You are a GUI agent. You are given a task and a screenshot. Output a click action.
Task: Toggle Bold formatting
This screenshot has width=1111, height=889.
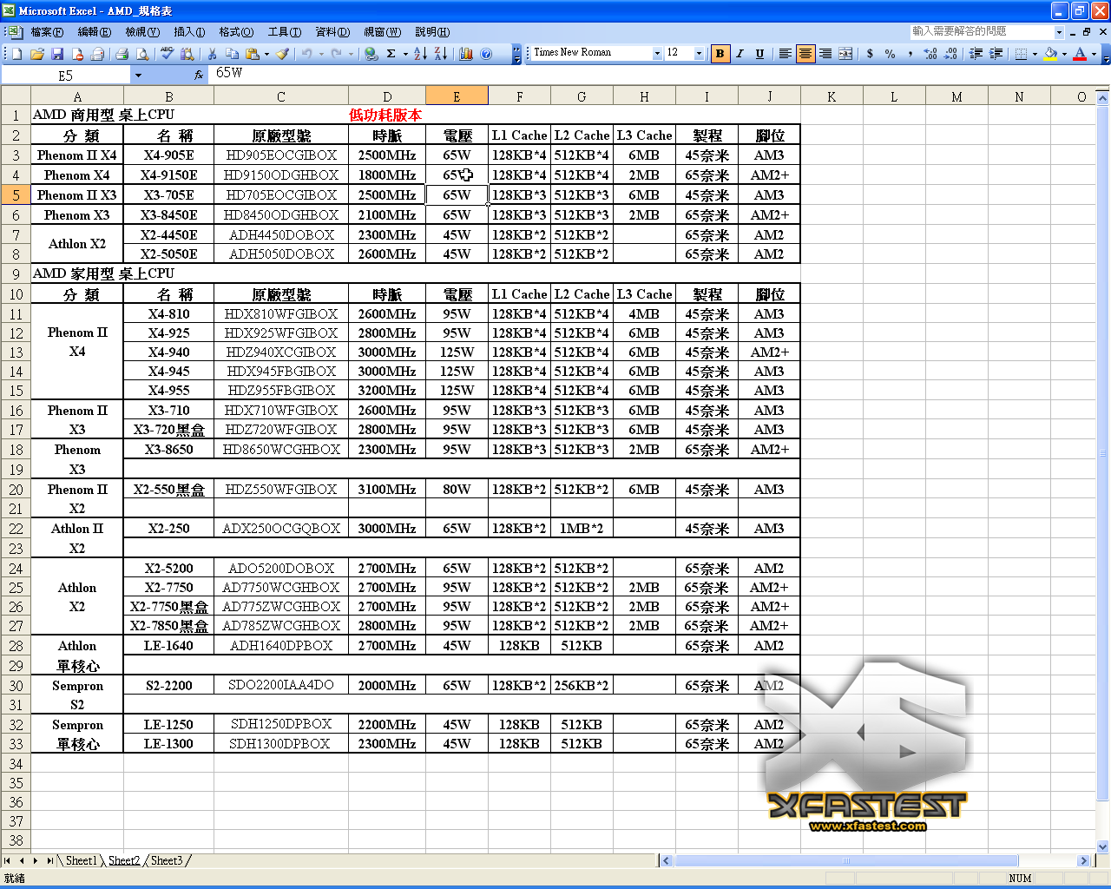tap(720, 54)
